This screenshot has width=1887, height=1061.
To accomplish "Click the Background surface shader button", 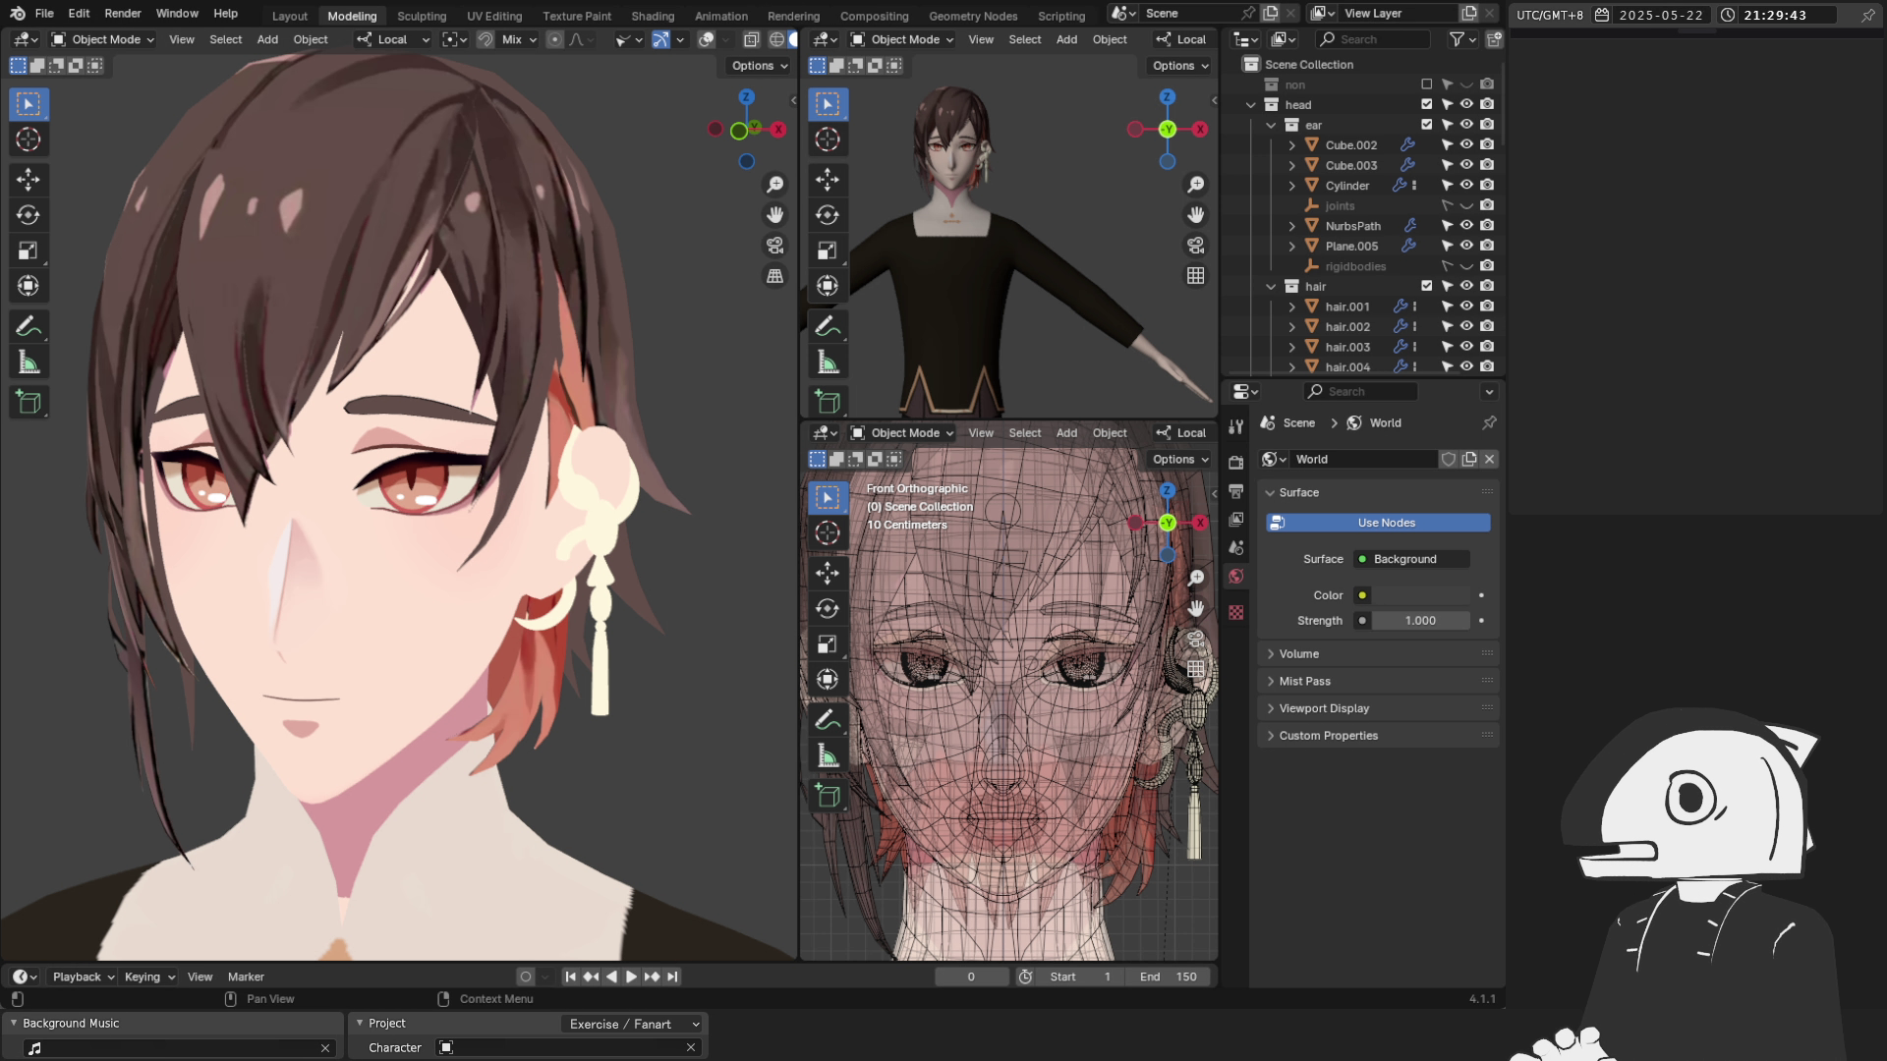I will (1411, 559).
